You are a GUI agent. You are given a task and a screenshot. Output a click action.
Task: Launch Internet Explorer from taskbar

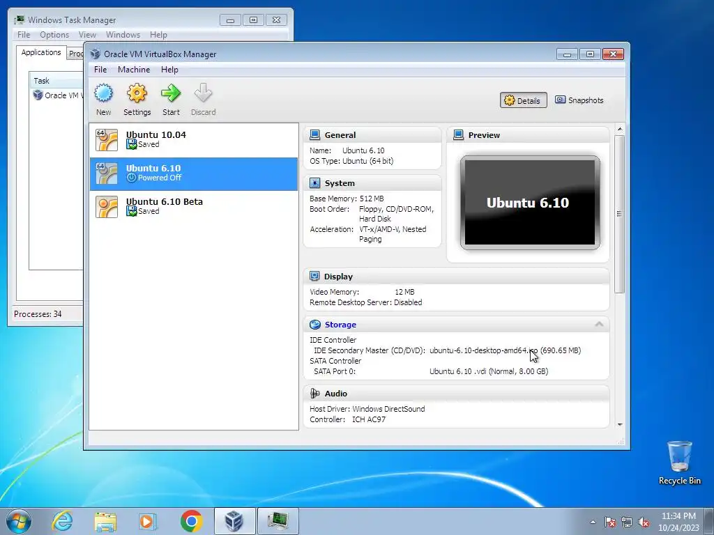(62, 521)
